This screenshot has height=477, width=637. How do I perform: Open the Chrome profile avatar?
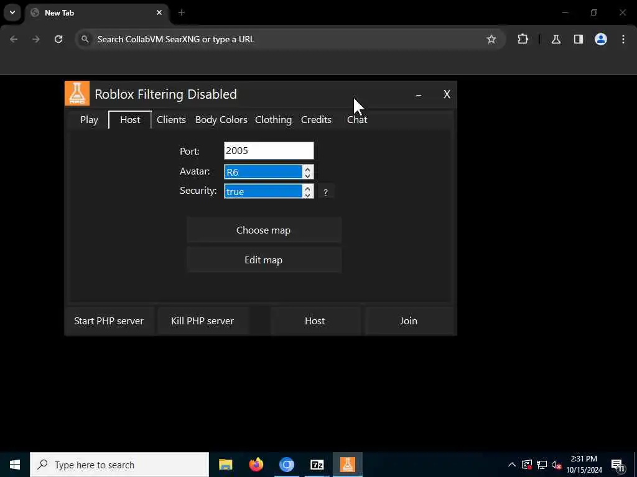coord(601,39)
